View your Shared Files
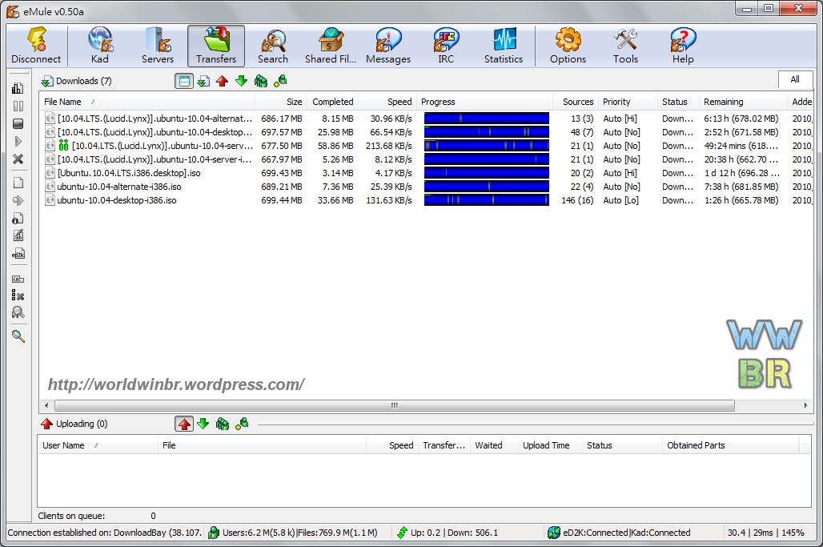 click(330, 45)
